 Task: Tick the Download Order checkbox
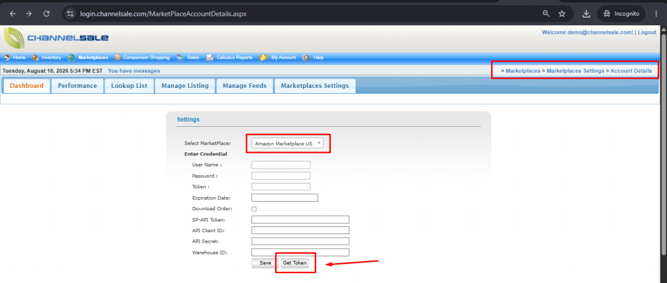click(254, 209)
